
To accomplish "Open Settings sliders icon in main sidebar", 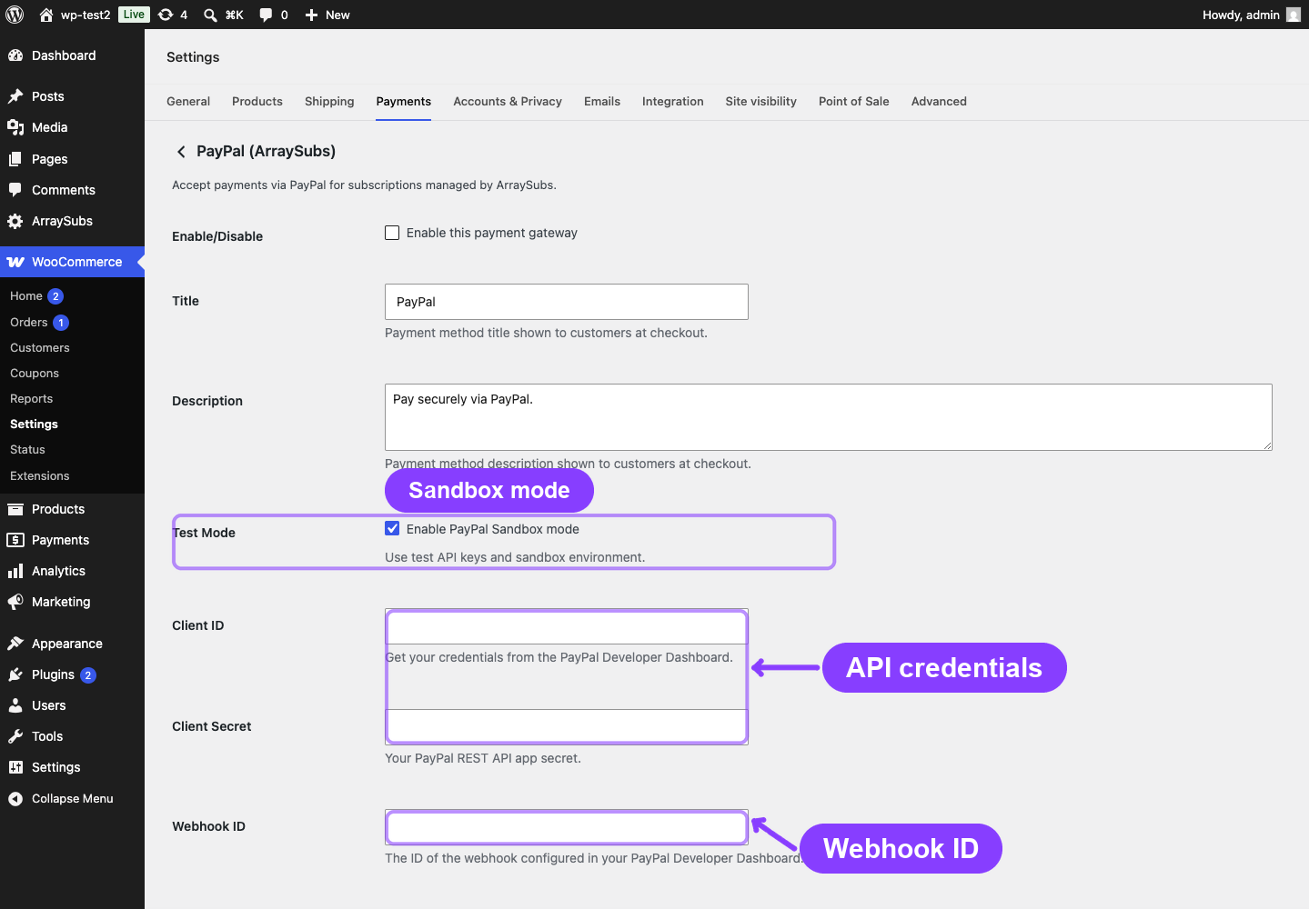I will point(15,767).
